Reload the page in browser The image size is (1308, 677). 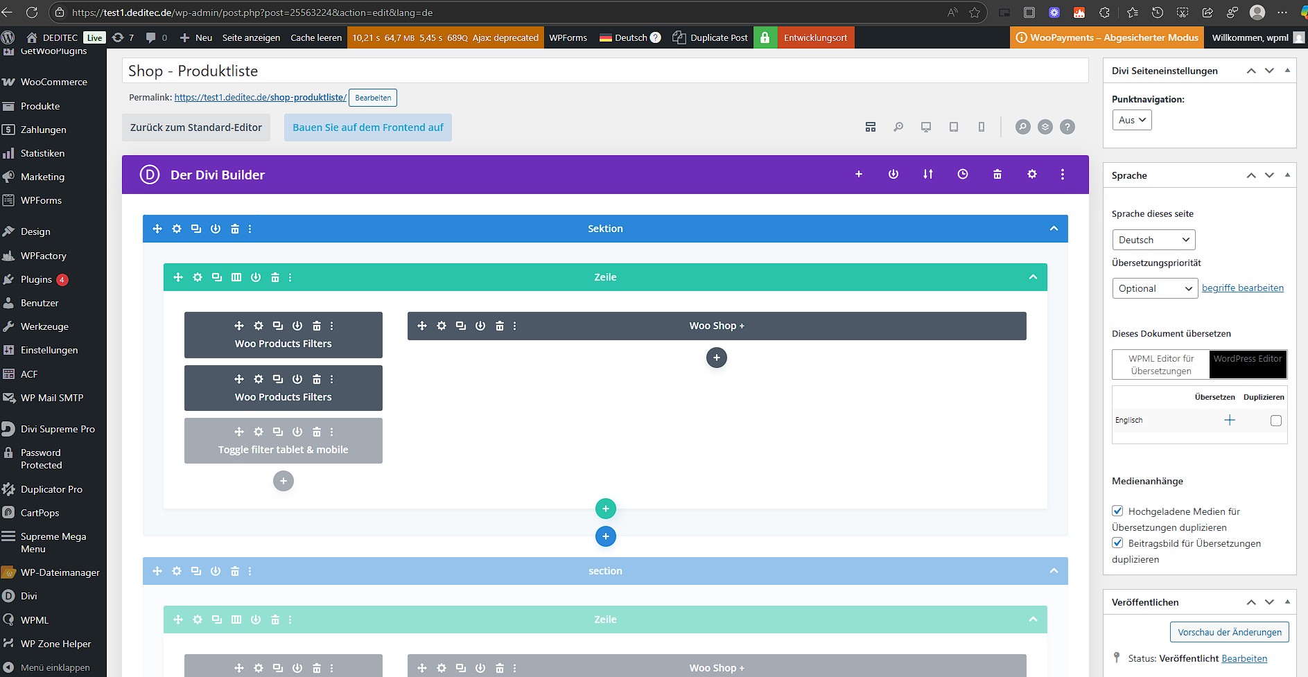(x=32, y=12)
